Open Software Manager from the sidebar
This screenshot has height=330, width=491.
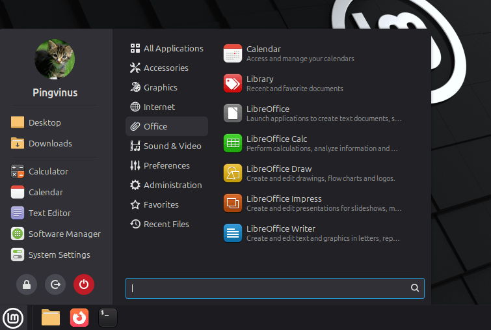(x=64, y=234)
